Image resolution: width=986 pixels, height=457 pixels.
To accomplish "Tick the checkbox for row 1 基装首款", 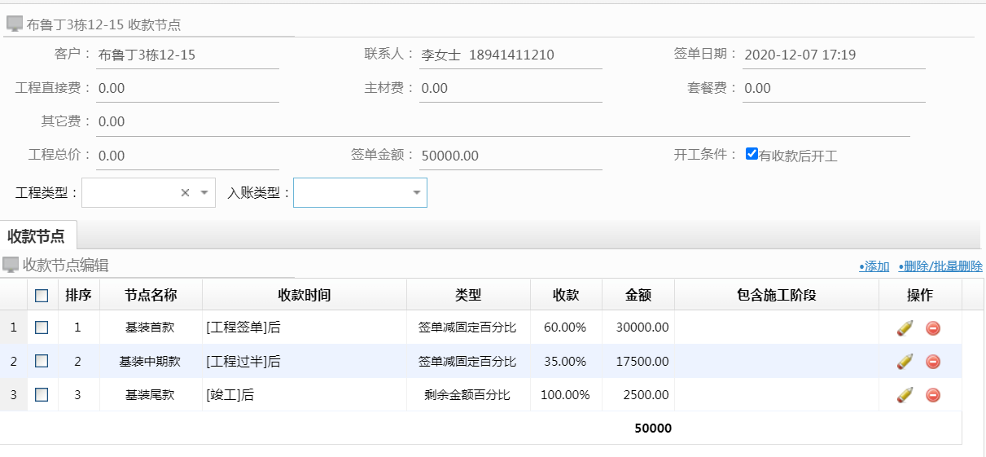I will [42, 327].
